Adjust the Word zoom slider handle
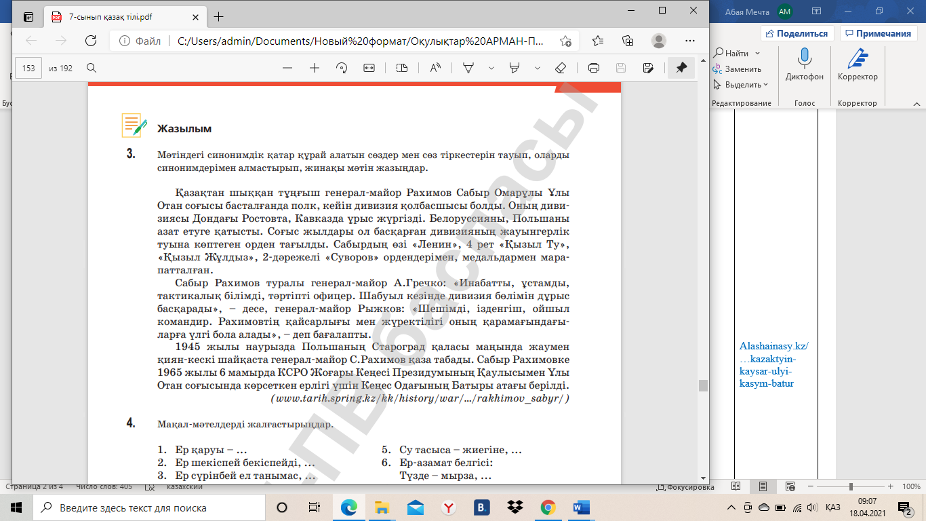Screen dimensions: 926x521 [851, 487]
